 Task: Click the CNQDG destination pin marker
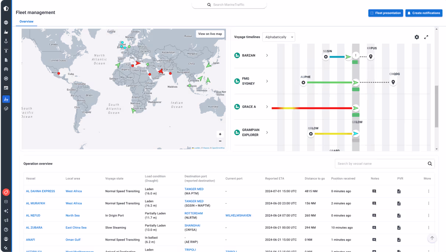[393, 83]
